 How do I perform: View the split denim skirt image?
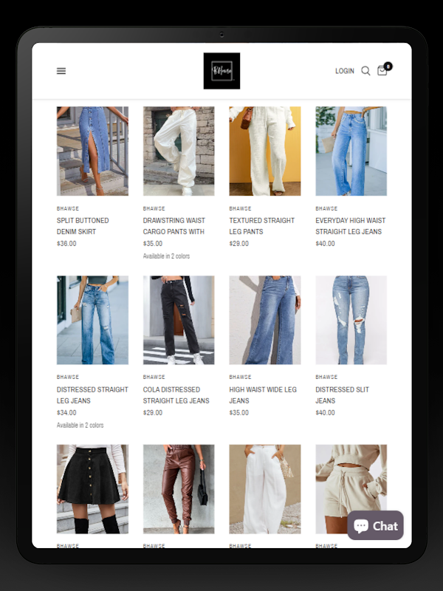click(92, 151)
